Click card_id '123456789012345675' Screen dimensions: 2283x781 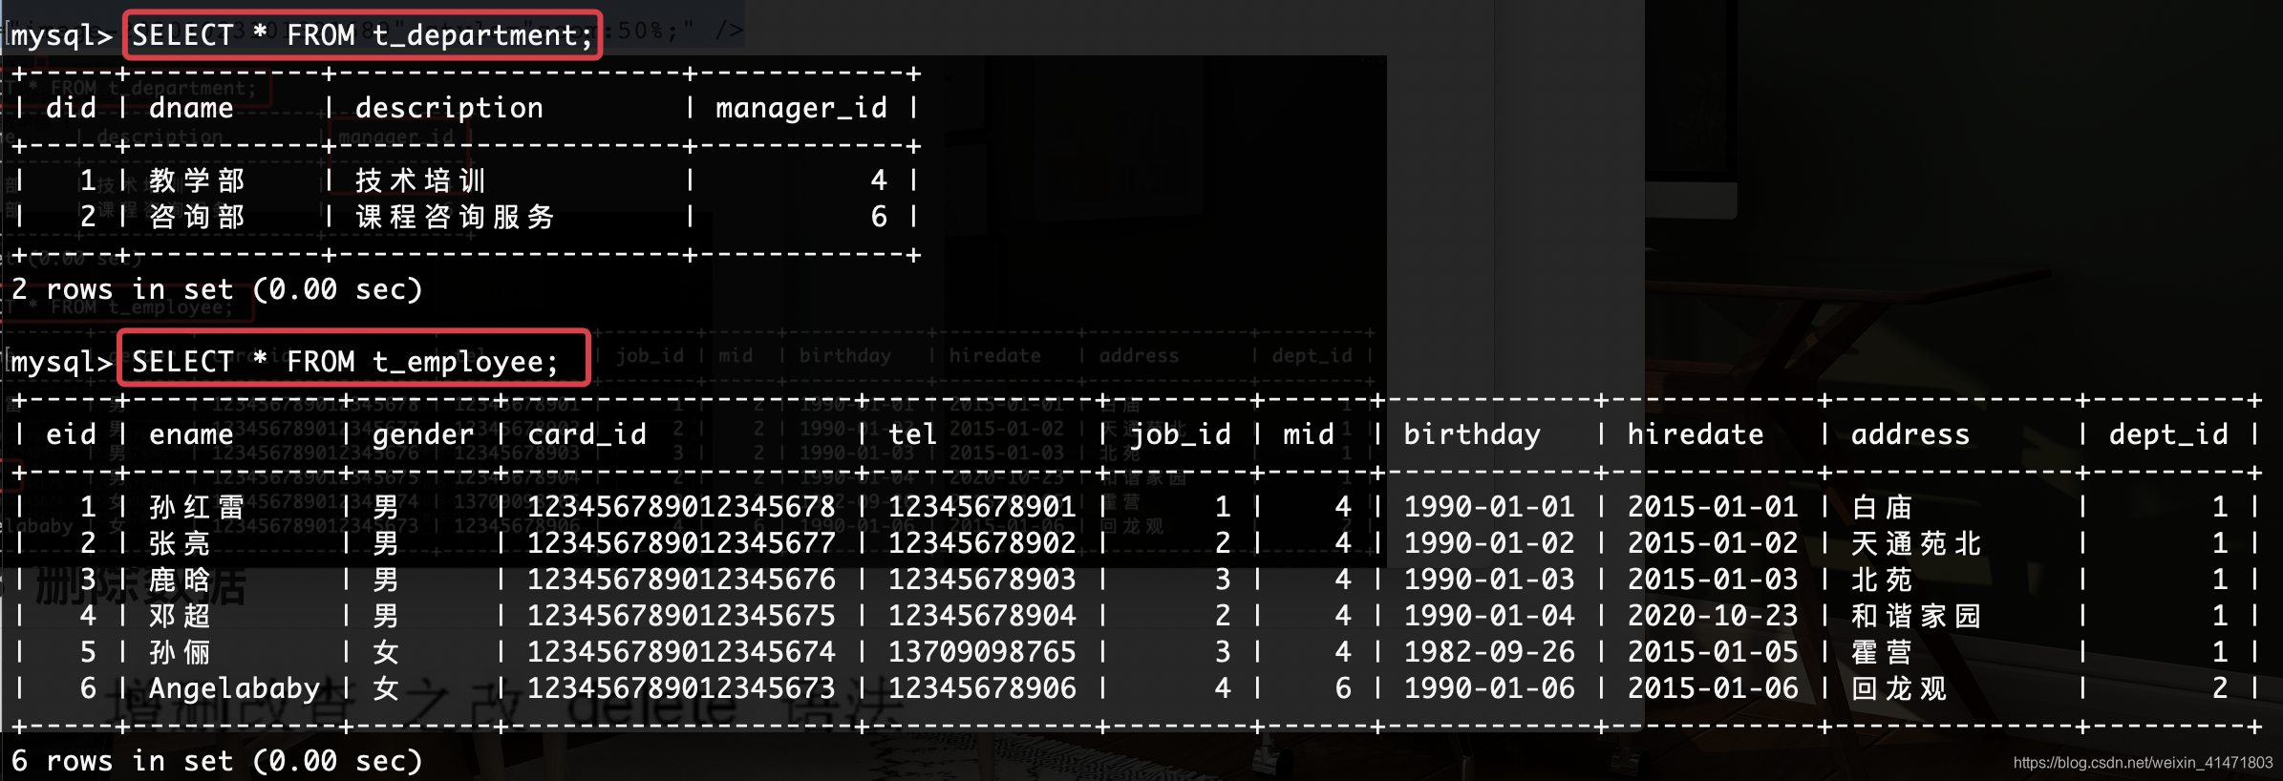(x=682, y=616)
